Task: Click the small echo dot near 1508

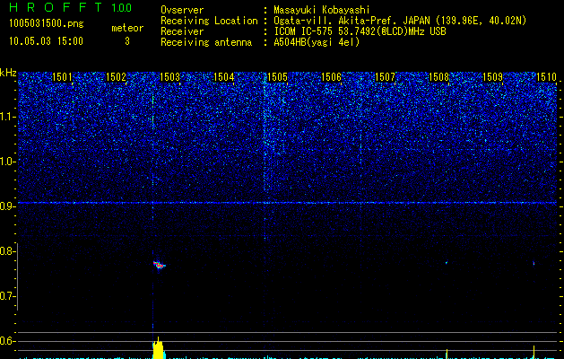Action: pyautogui.click(x=447, y=262)
